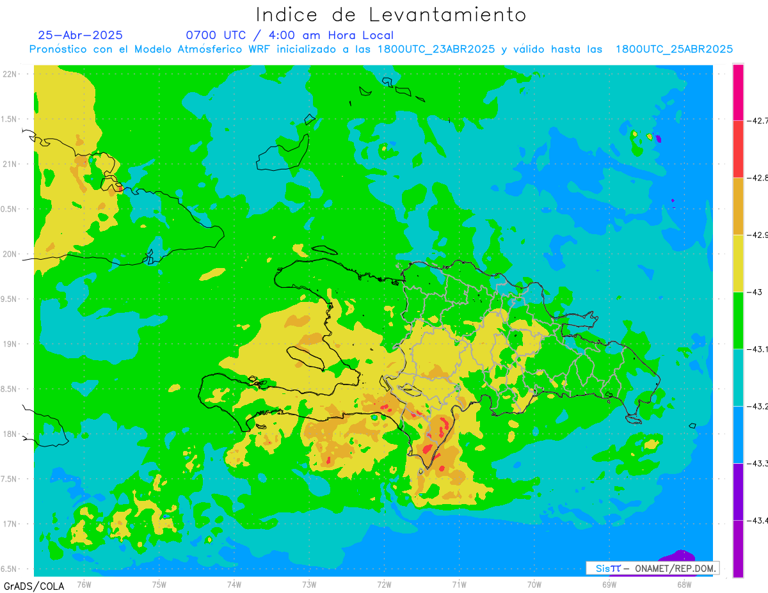The width and height of the screenshot is (768, 593).
Task: Select the '1800UTC_23ABR2025' initialization time text
Action: tap(436, 49)
